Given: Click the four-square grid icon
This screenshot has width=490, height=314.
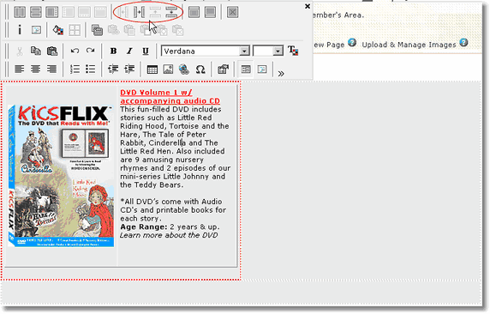Looking at the screenshot, I should click(75, 30).
